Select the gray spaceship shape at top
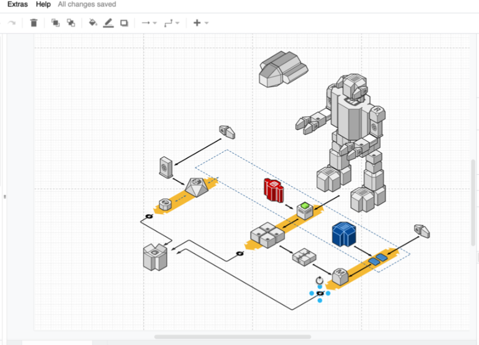Screen dimensions: 479x345 pyautogui.click(x=283, y=69)
